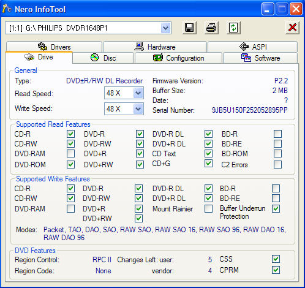This screenshot has height=288, width=305.
Task: Close window with title bar X
Action: coord(296,9)
